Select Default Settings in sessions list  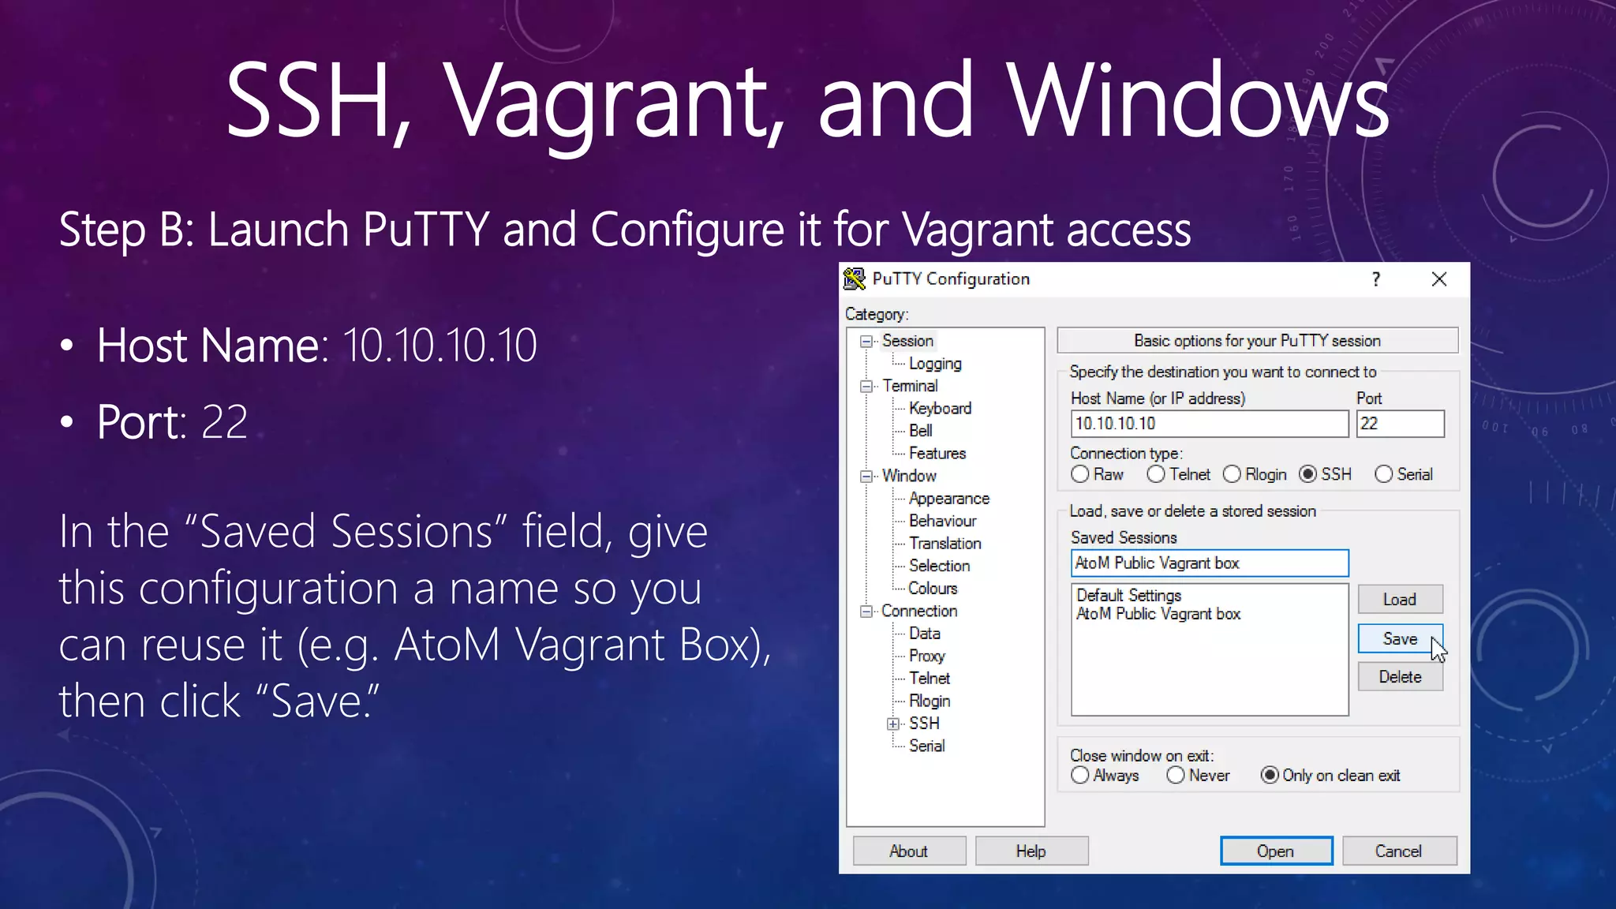pyautogui.click(x=1128, y=596)
